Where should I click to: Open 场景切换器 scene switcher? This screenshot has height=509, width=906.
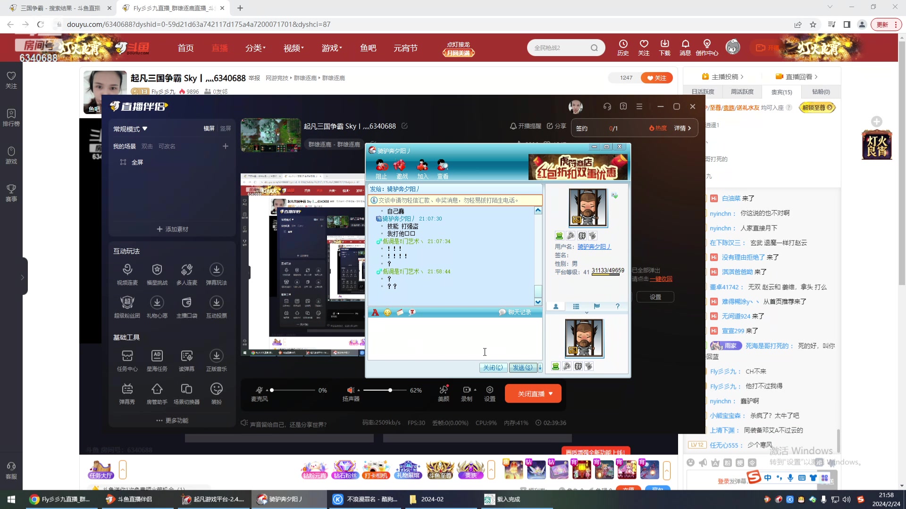coord(187,394)
